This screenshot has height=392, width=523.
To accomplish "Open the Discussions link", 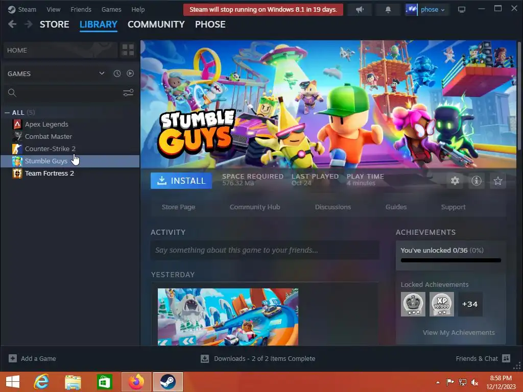I will click(333, 207).
